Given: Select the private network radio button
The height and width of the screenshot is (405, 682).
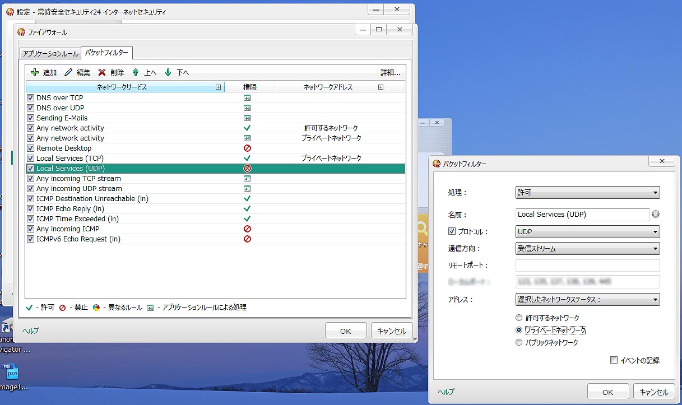Looking at the screenshot, I should pos(519,330).
